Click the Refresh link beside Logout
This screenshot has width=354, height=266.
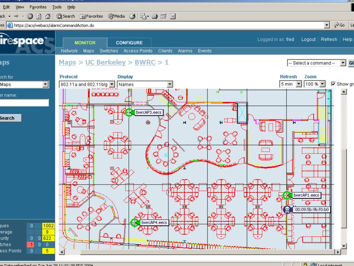point(329,39)
